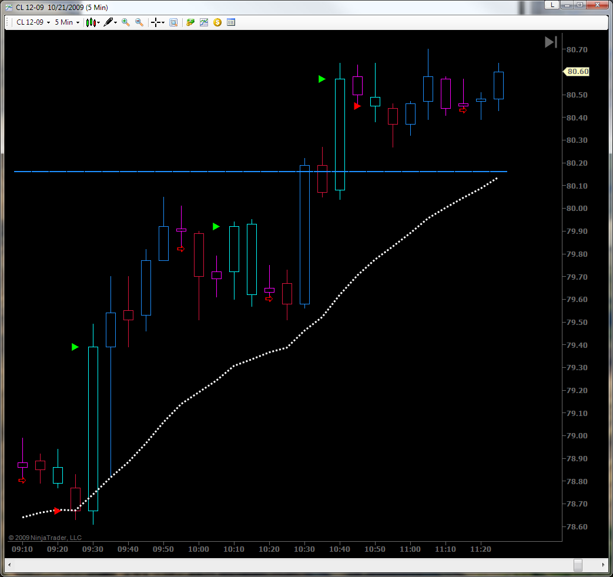Click the hollow red arrow near 09:55 candle
The image size is (613, 577).
(x=180, y=249)
